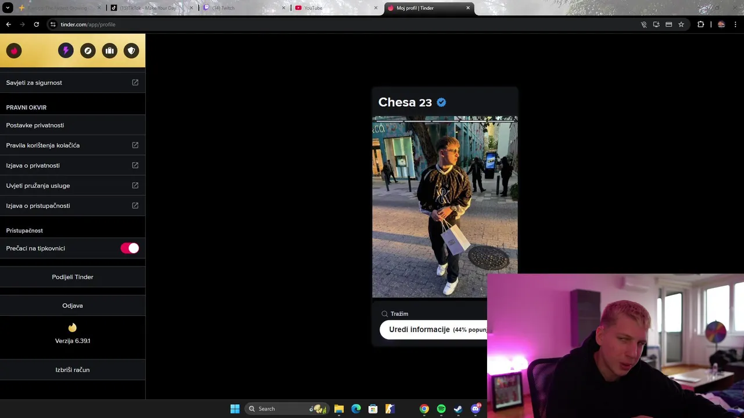Open the safety shield icon
Viewport: 744px width, 418px height.
tap(131, 51)
